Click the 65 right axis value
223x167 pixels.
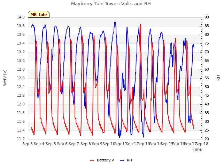point(207,61)
